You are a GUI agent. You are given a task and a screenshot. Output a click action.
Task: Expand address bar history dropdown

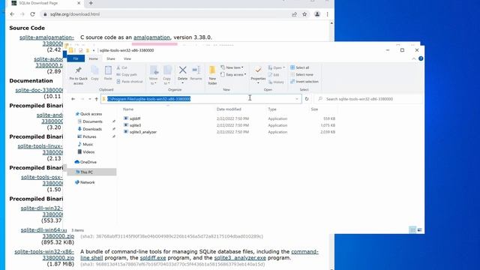(x=297, y=99)
